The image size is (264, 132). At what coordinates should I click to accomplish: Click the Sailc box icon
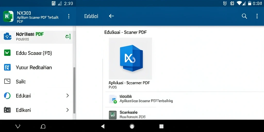tap(7, 81)
